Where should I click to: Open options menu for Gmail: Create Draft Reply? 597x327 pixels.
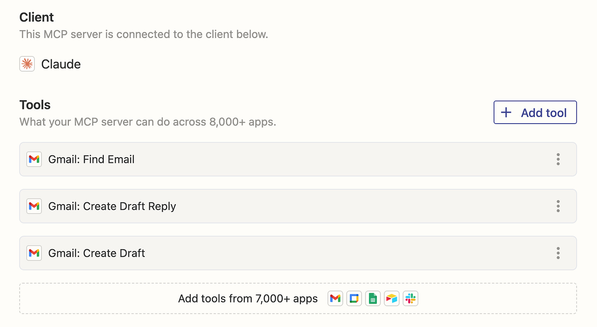[558, 206]
